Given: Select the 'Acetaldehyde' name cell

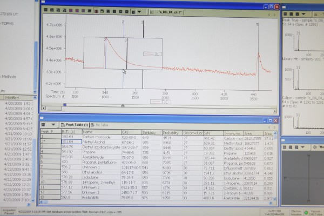Looking at the screenshot, I should click(x=102, y=157).
